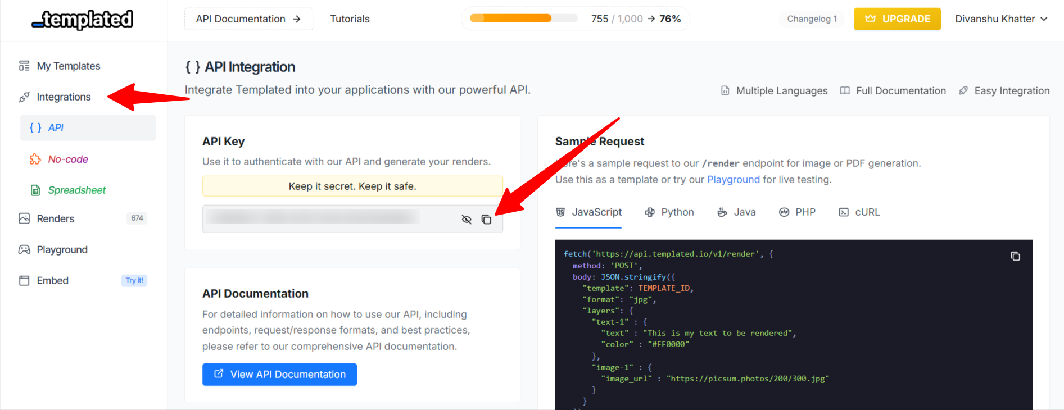The width and height of the screenshot is (1064, 410).
Task: Toggle API key visibility eye icon
Action: (467, 220)
